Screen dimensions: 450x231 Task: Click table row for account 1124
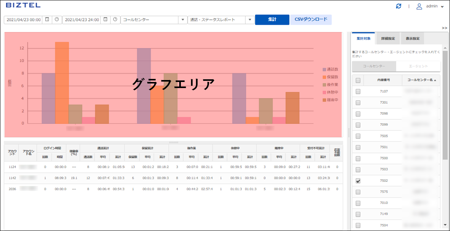(x=174, y=167)
